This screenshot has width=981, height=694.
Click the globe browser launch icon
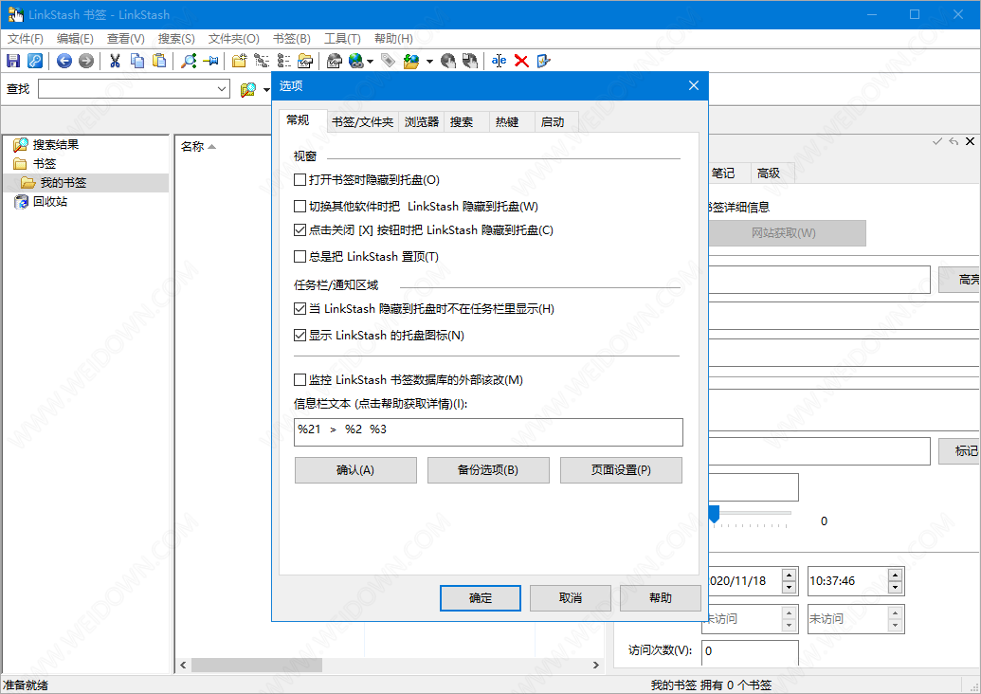[356, 61]
